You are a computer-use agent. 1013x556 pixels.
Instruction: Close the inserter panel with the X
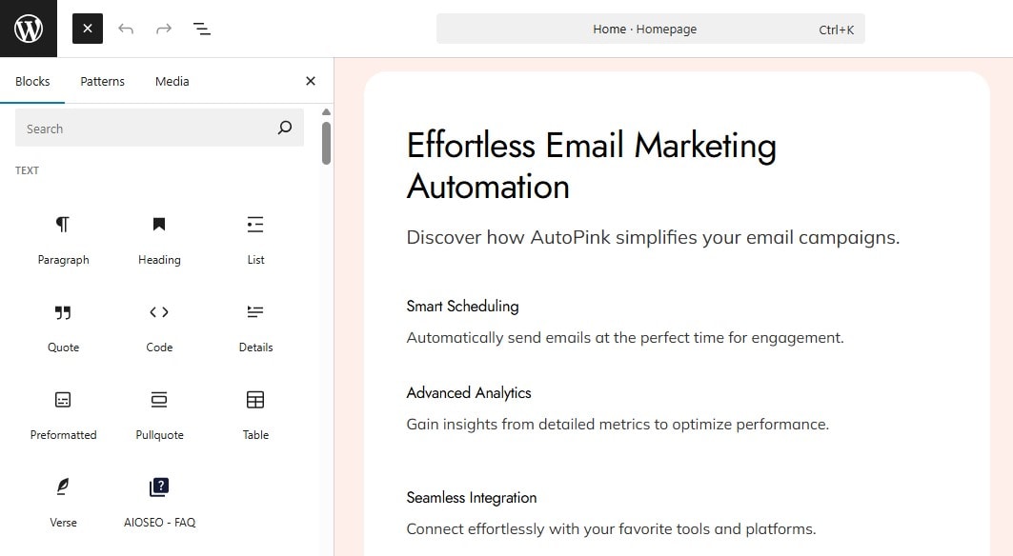[x=310, y=81]
